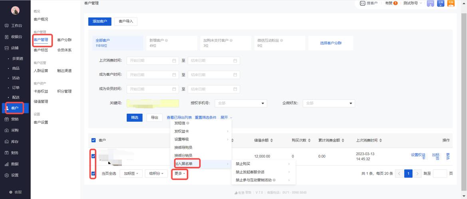Open the 数据 statistics chart icon
The height and width of the screenshot is (199, 467).
(6, 164)
